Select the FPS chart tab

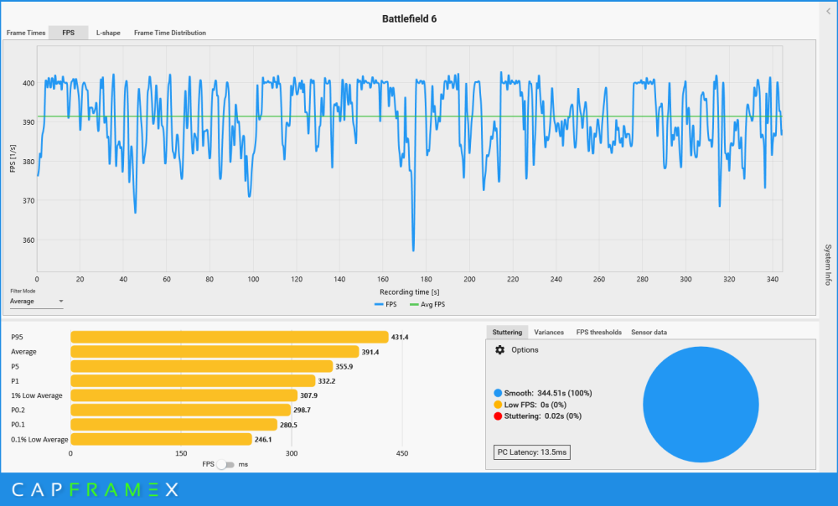tap(69, 33)
